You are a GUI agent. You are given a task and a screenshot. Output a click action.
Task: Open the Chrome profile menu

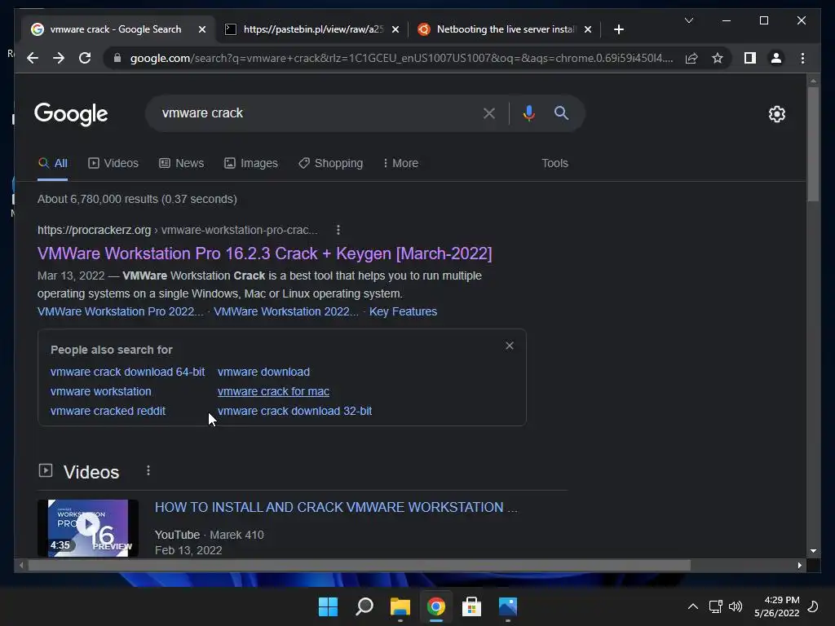pos(776,58)
